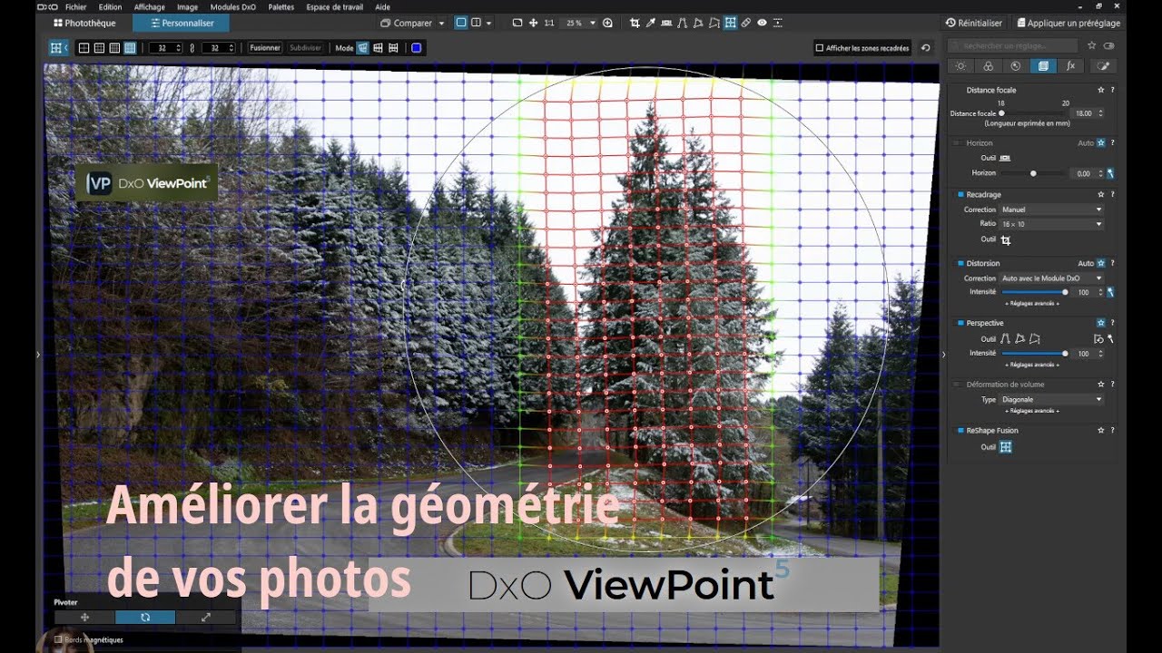
Task: Expand Réglages avancés under Déformation de volume
Action: [x=1031, y=411]
